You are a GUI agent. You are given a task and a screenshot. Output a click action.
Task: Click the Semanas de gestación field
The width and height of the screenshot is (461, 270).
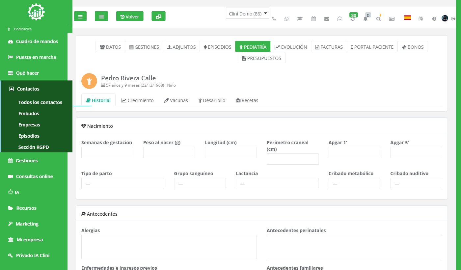coord(107,152)
